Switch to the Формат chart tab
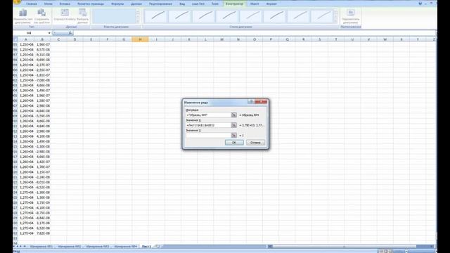 (271, 4)
